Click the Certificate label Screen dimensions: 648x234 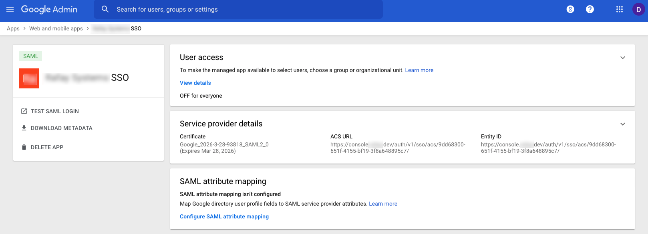(x=193, y=136)
